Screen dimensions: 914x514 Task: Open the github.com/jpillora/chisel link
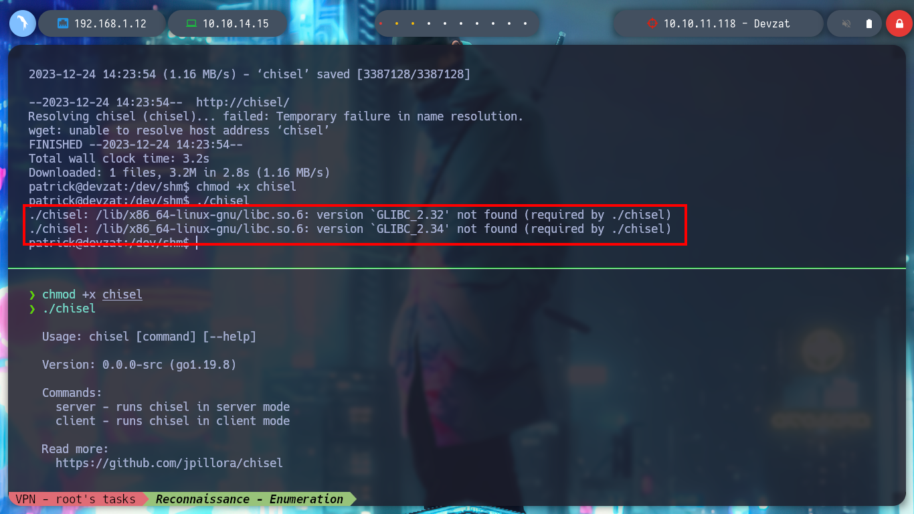pyautogui.click(x=169, y=462)
